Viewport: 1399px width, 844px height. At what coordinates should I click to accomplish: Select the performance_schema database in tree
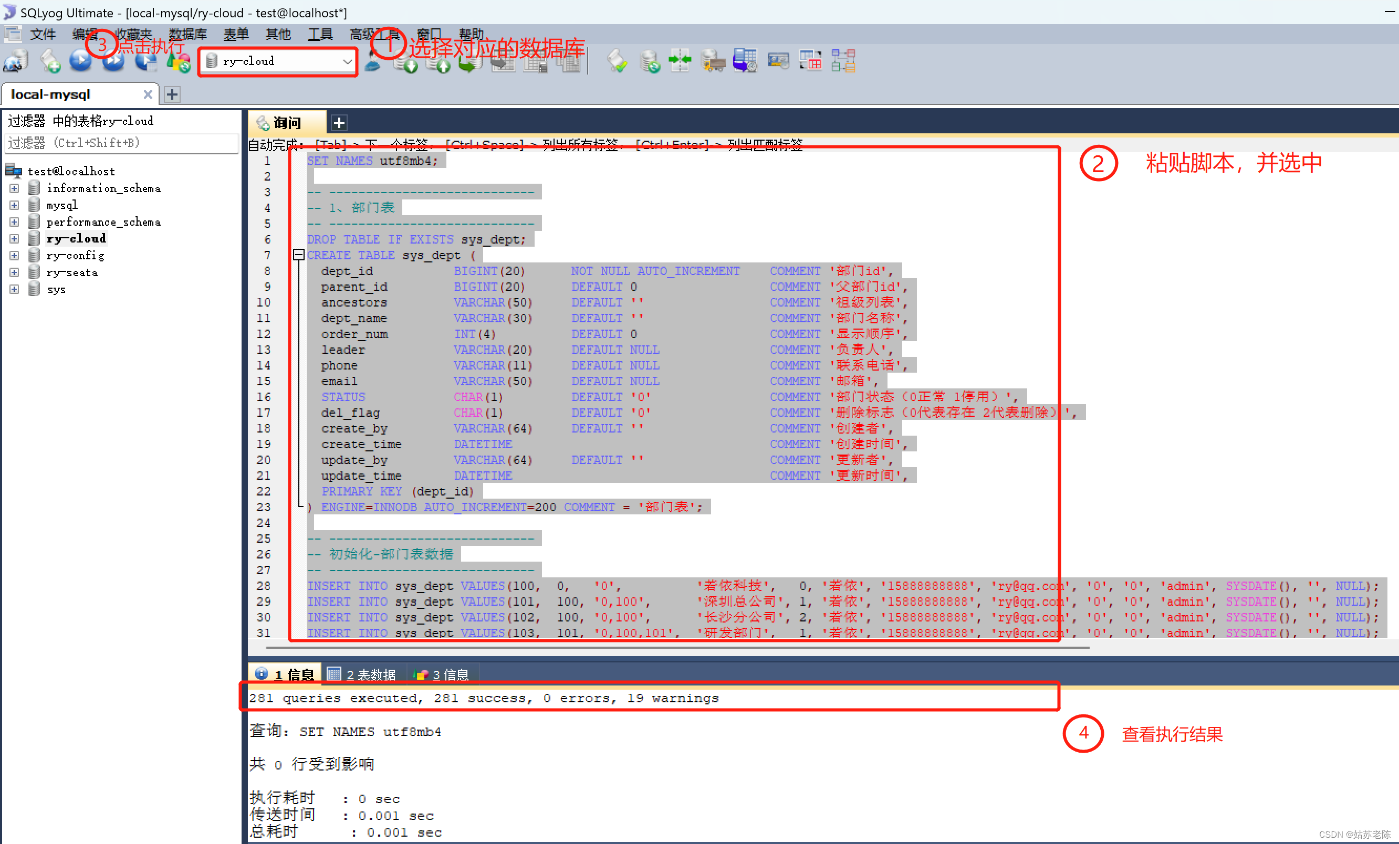(103, 222)
